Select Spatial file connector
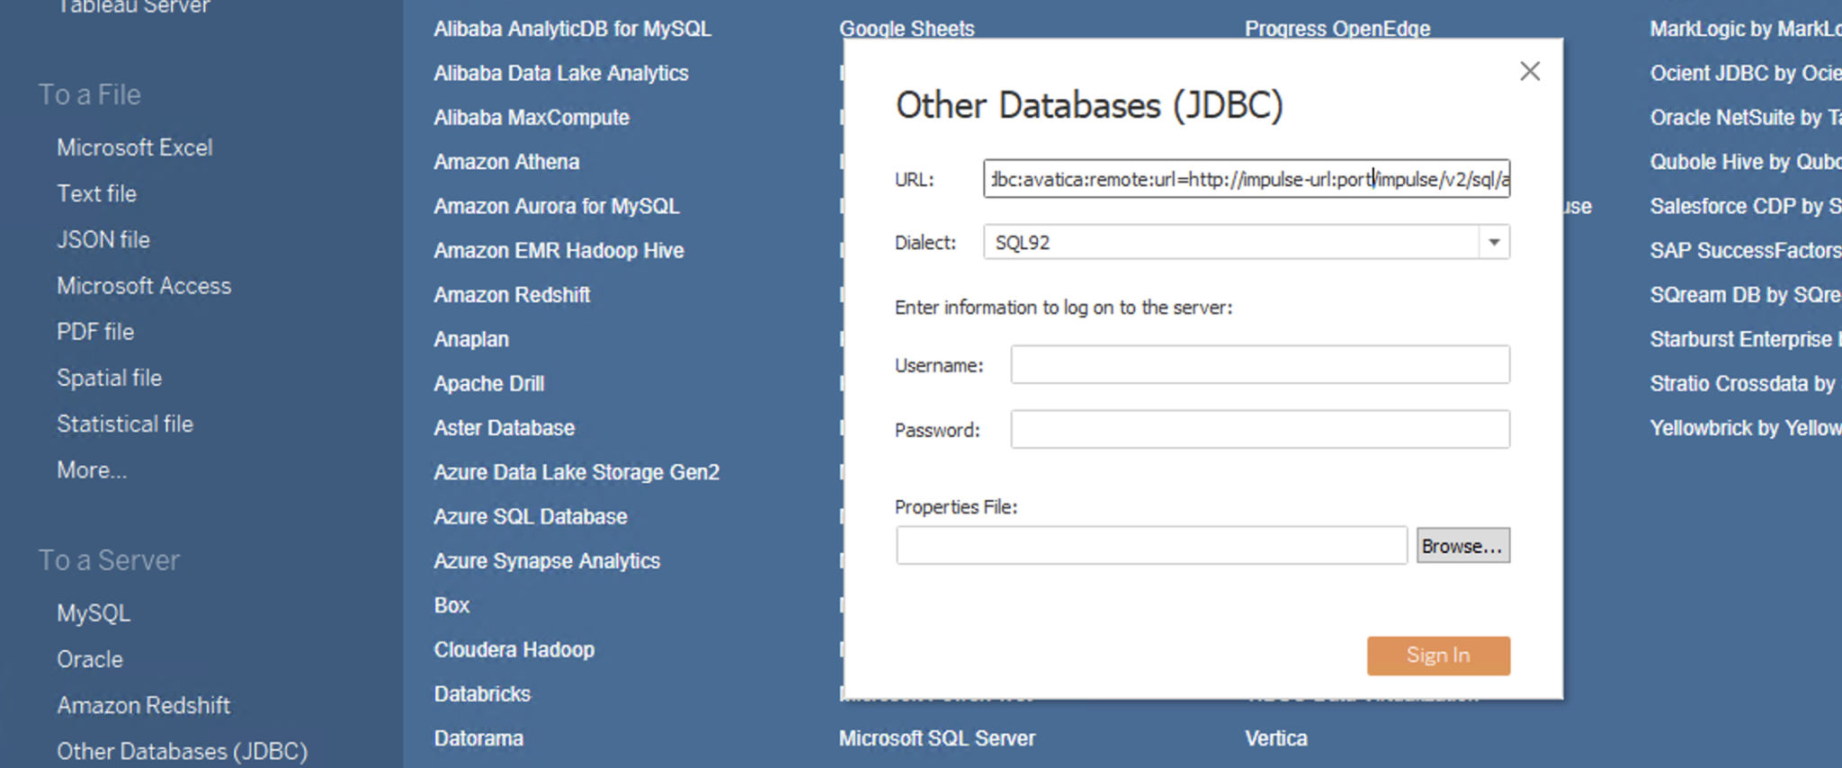Screen dimensions: 1842x768 (x=109, y=378)
